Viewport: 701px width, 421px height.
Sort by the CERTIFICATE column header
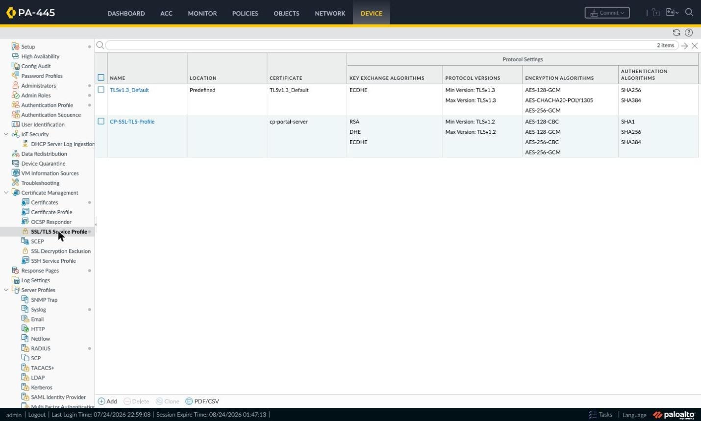point(286,78)
